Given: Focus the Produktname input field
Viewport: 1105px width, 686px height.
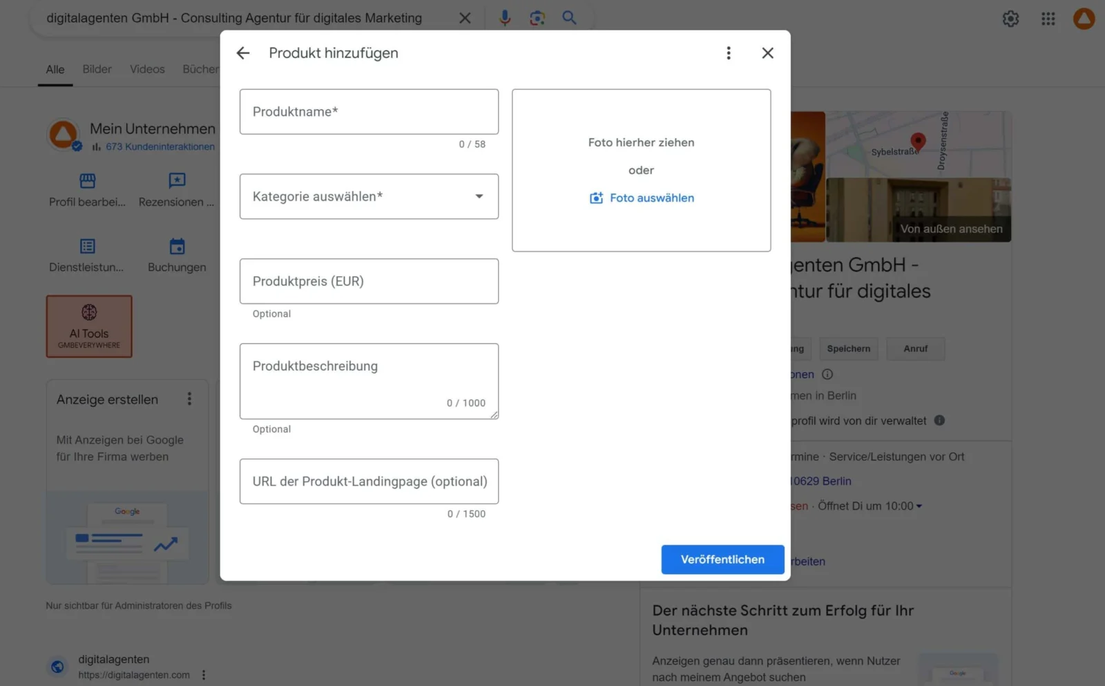Looking at the screenshot, I should (369, 112).
